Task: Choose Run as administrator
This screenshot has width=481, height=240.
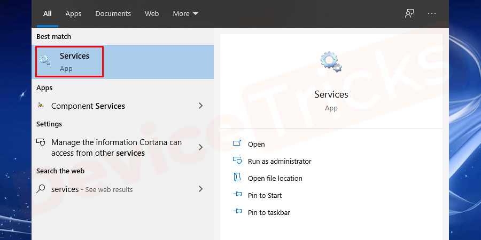Action: 280,161
